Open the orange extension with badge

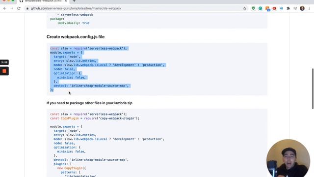coord(267,9)
